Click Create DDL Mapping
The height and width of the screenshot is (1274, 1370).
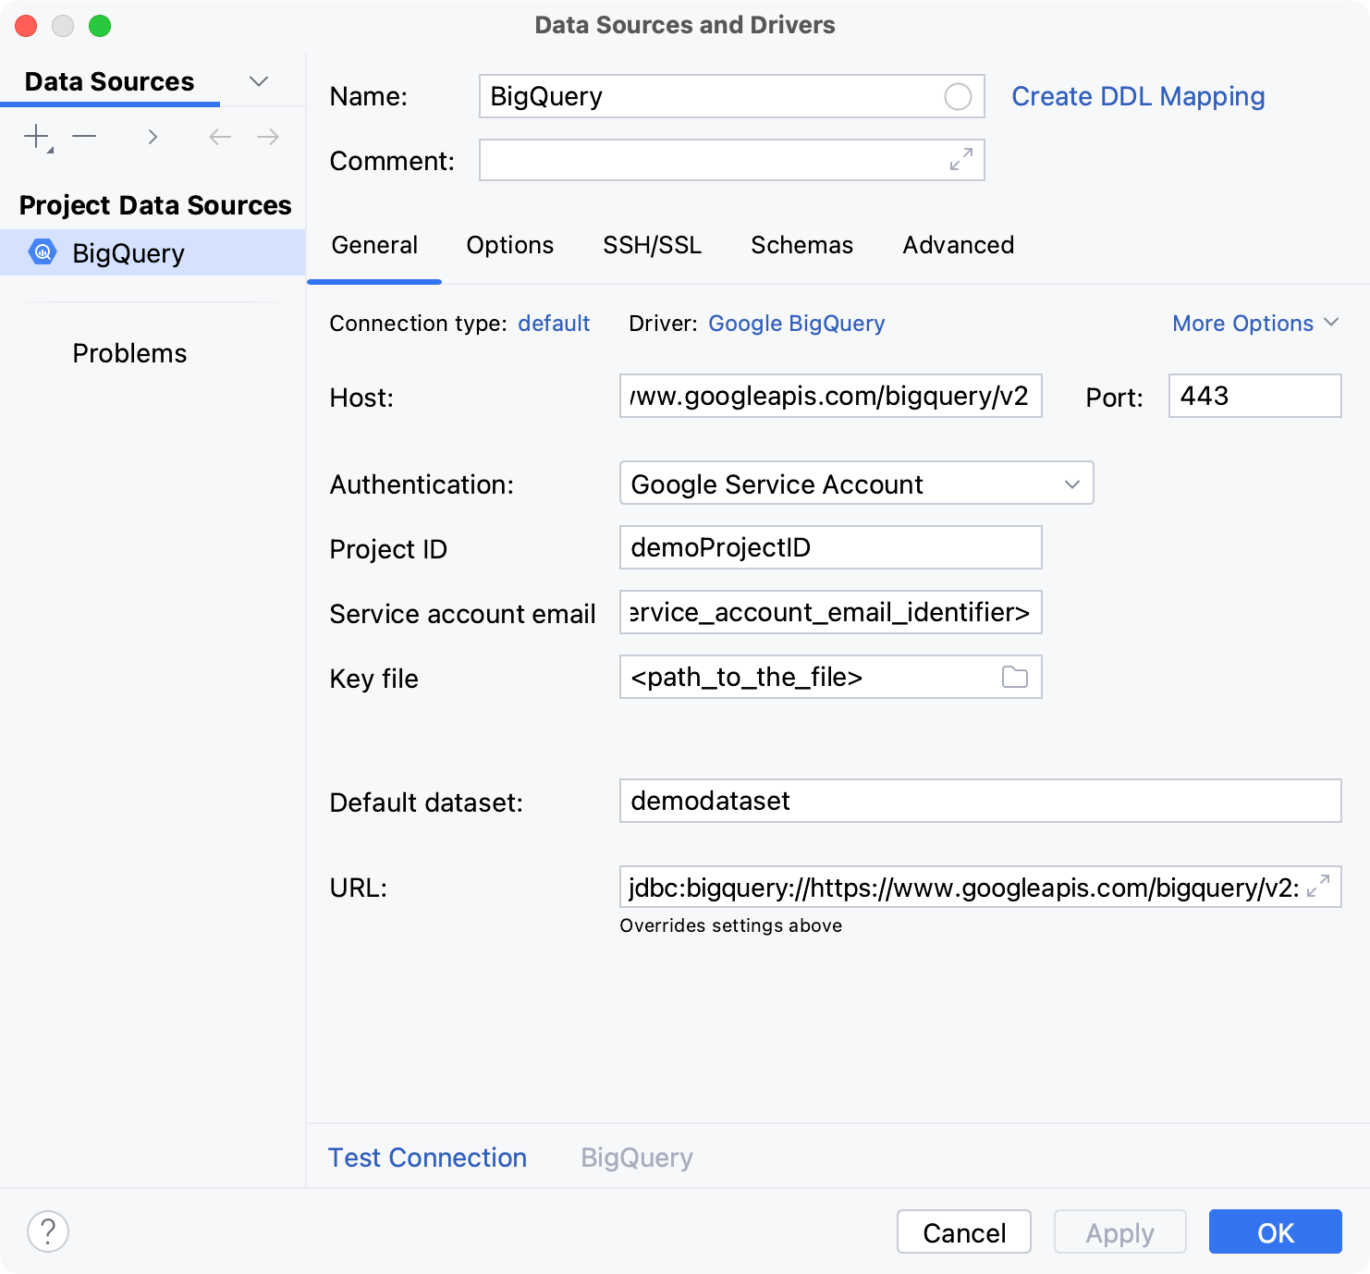pyautogui.click(x=1138, y=96)
